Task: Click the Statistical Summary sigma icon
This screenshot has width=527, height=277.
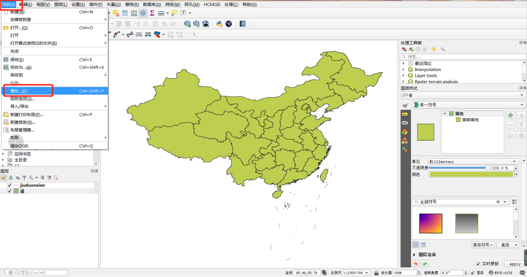Action: 152,13
